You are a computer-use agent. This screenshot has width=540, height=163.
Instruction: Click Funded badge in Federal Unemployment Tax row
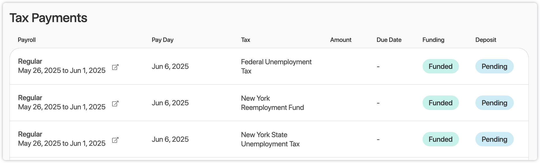pos(440,66)
